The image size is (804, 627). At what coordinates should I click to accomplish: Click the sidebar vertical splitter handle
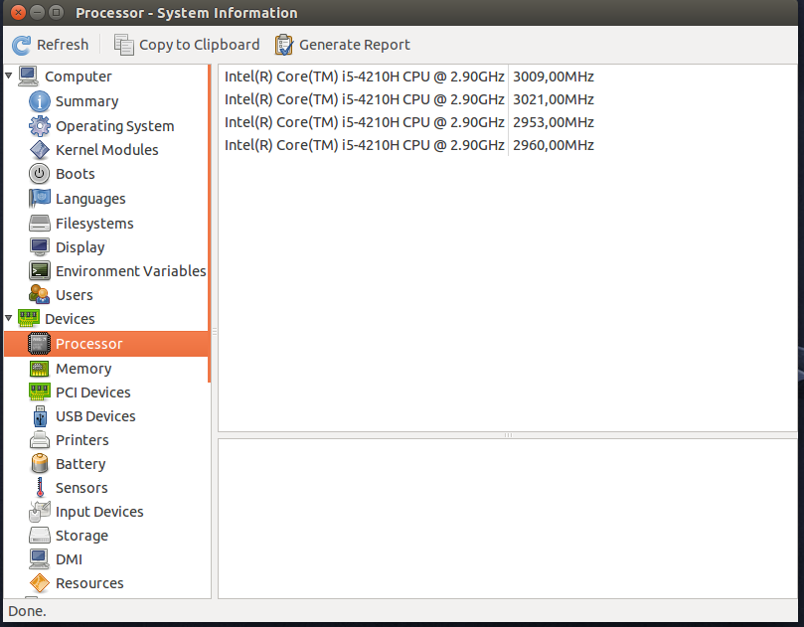click(215, 332)
